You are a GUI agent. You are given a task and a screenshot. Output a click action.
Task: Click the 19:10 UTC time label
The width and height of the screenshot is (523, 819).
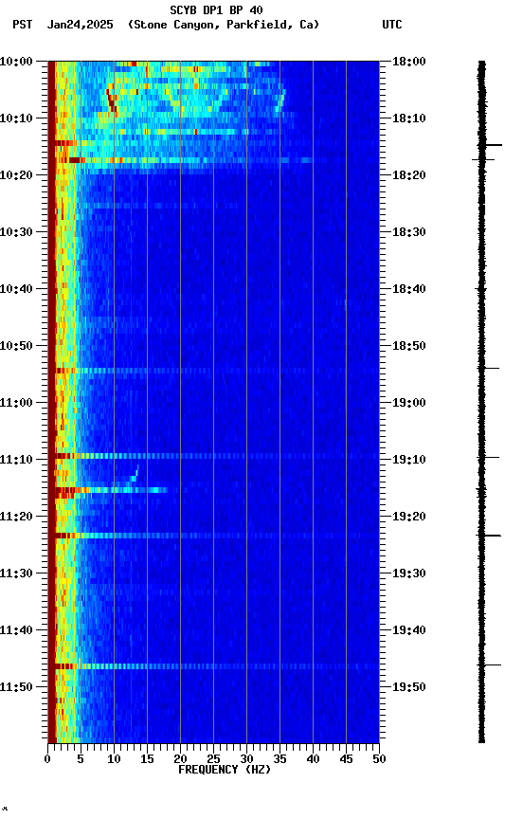(409, 460)
